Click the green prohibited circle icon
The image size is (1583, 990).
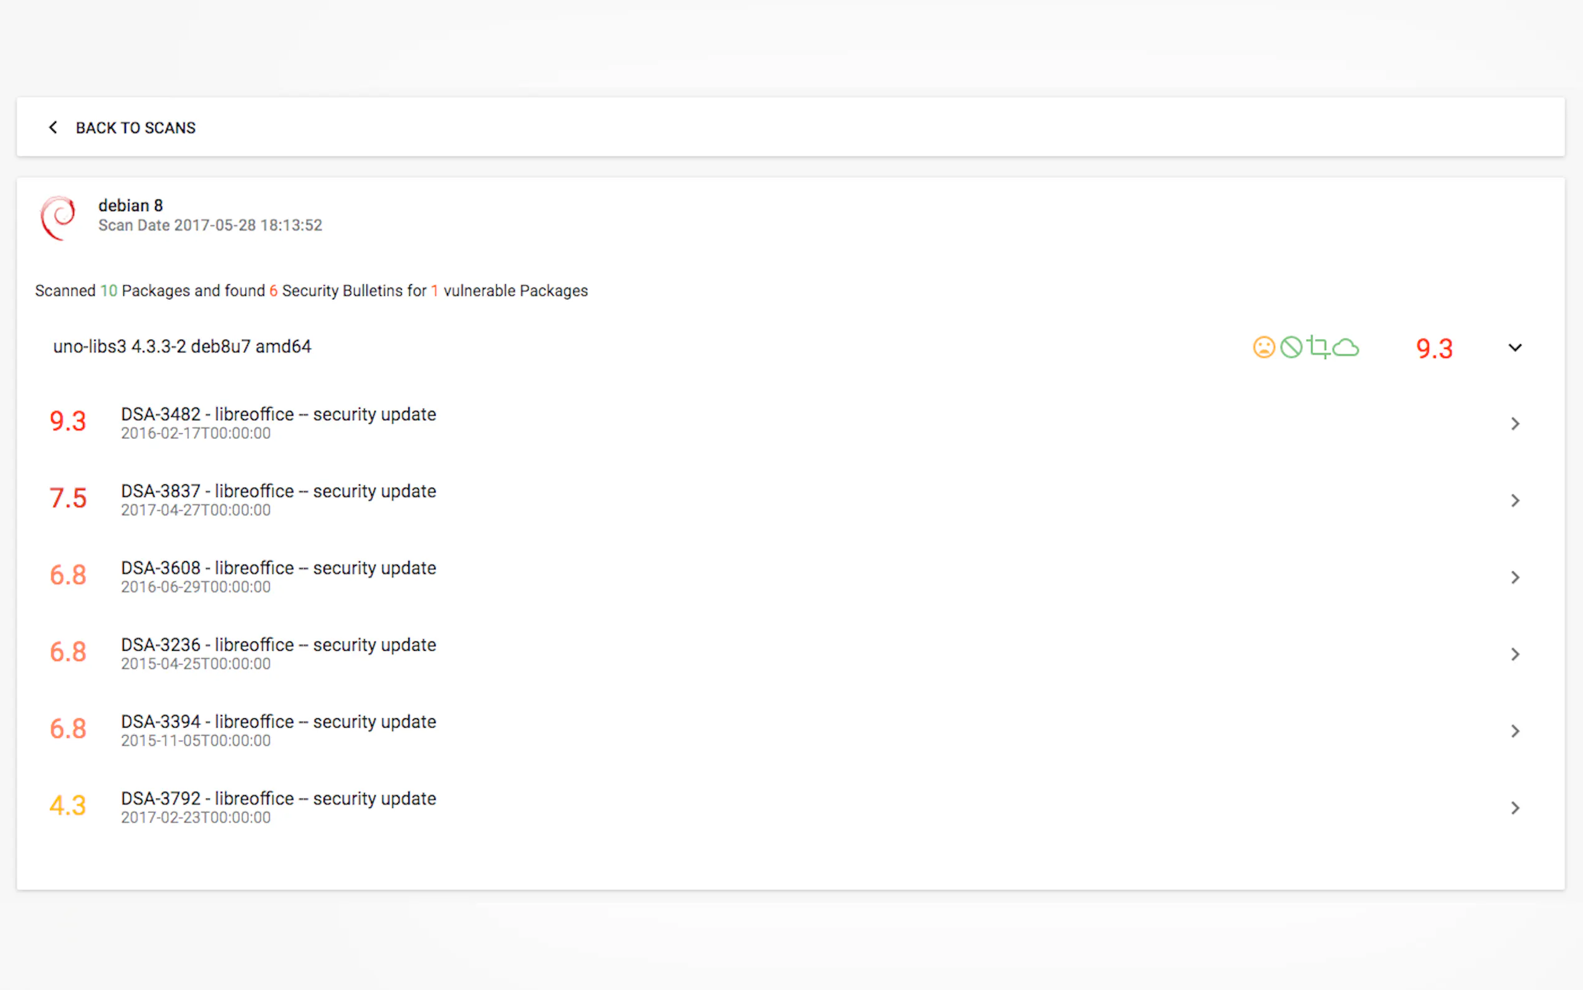tap(1291, 347)
